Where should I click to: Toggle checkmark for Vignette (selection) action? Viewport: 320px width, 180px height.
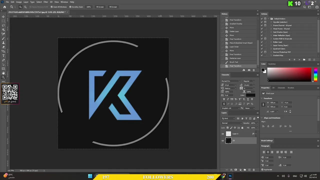tap(262, 22)
